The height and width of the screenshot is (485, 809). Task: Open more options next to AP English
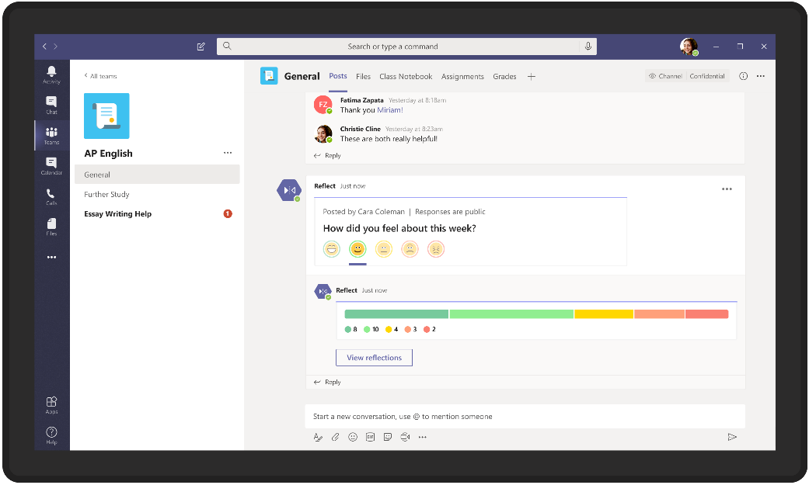click(228, 152)
